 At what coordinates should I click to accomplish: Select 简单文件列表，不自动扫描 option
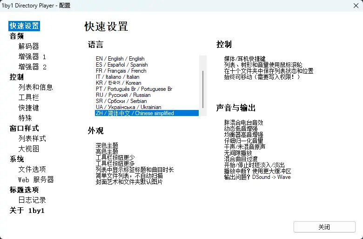click(x=129, y=176)
